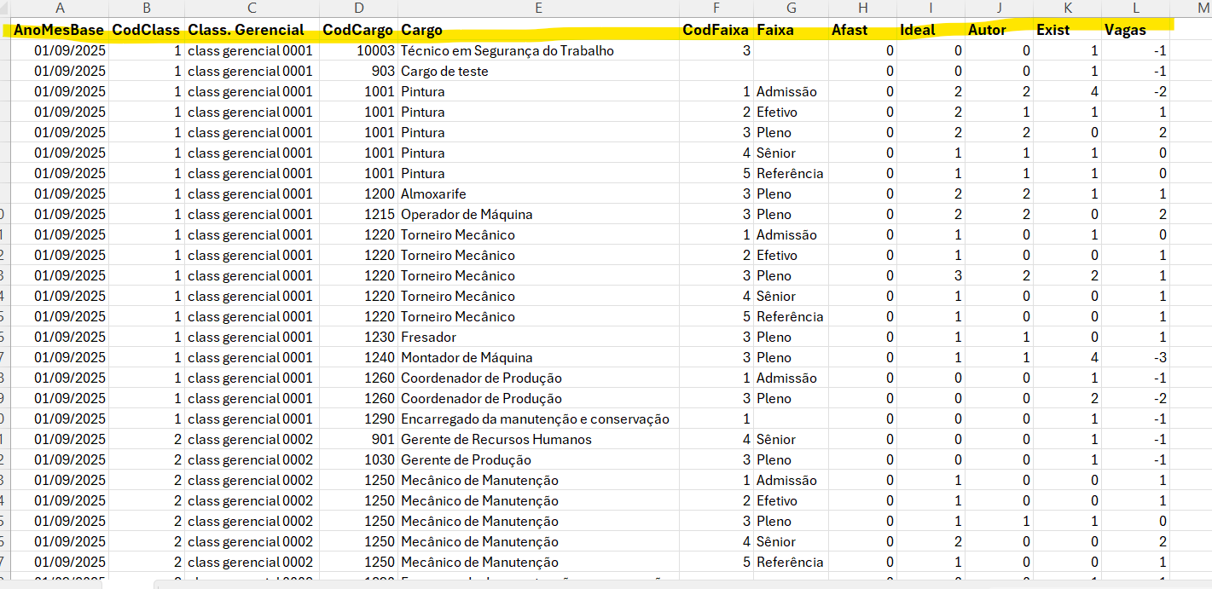Select the CodFaixa header cell
This screenshot has width=1212, height=589.
(x=716, y=30)
